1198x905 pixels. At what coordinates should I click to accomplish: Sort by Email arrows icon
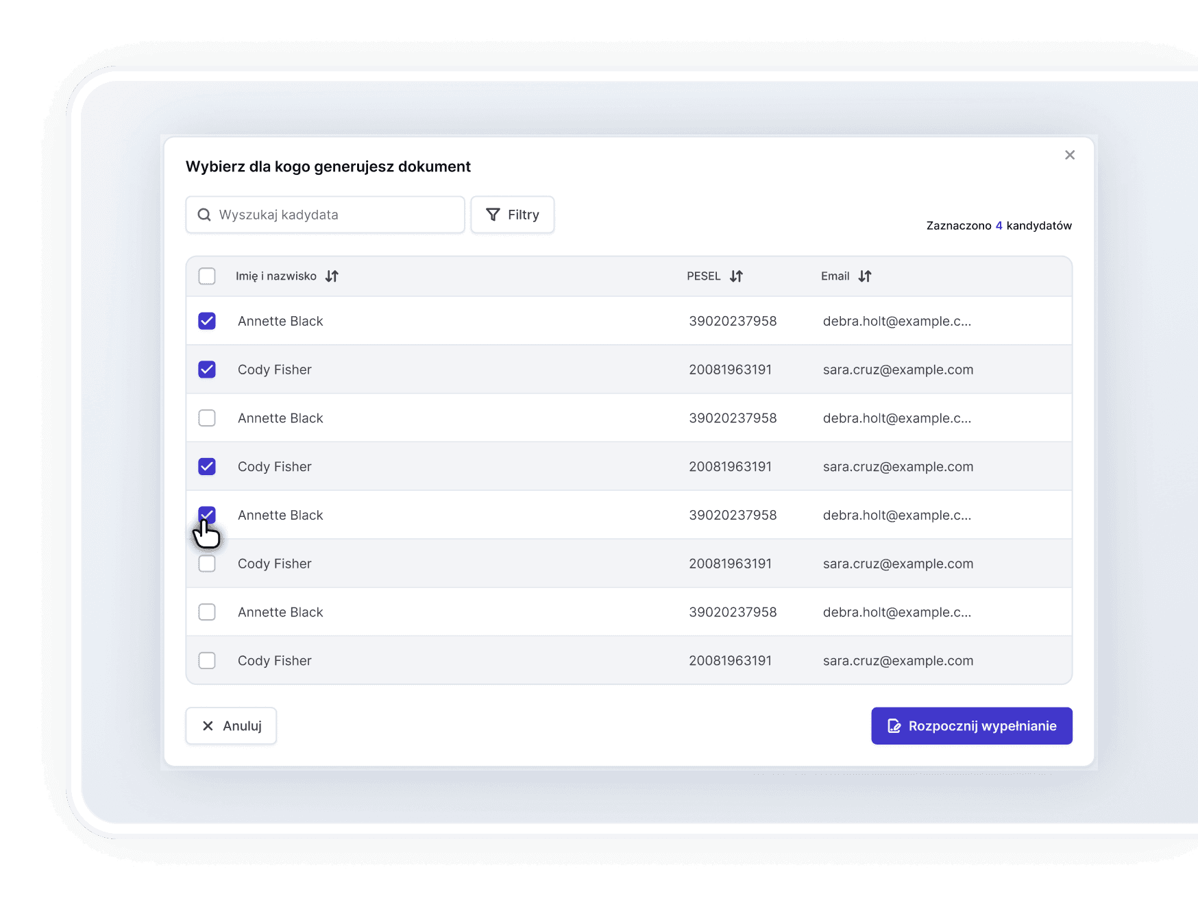[x=865, y=276]
